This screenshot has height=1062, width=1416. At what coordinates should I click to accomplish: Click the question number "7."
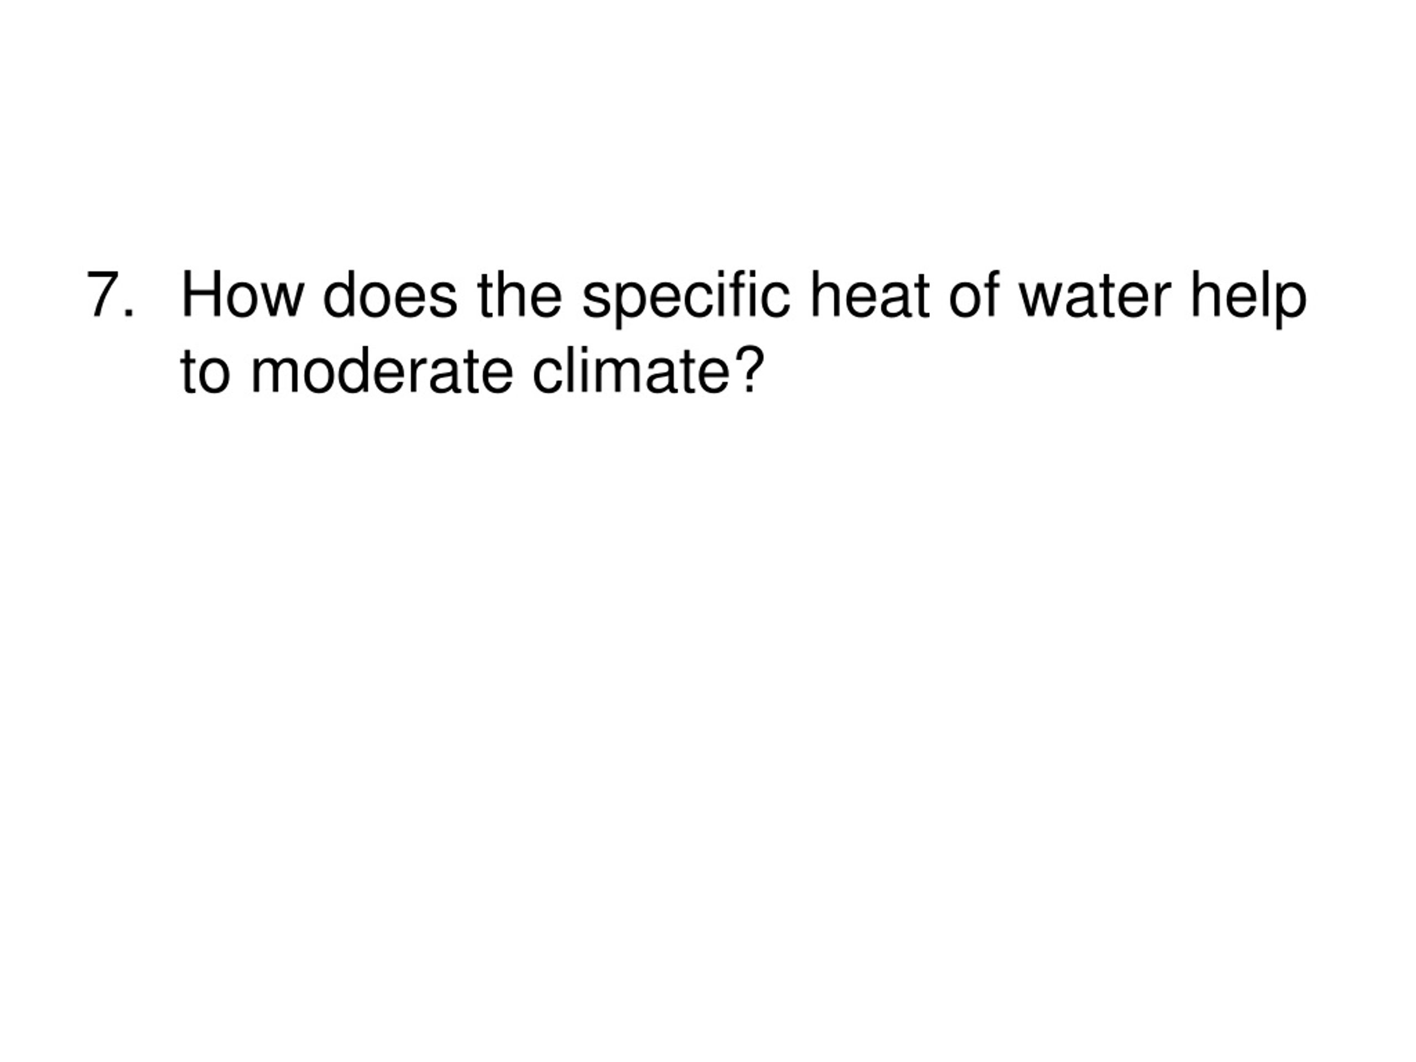coord(111,294)
